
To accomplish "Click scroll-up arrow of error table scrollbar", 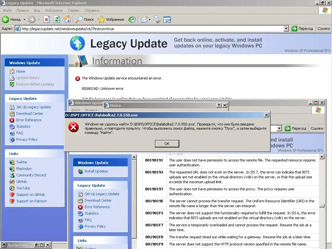I will tap(322, 157).
